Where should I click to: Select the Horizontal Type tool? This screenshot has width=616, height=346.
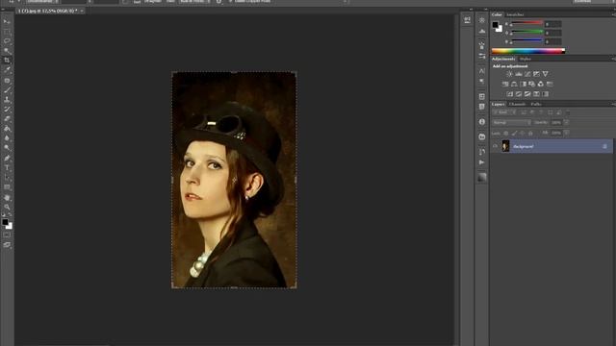pyautogui.click(x=7, y=168)
